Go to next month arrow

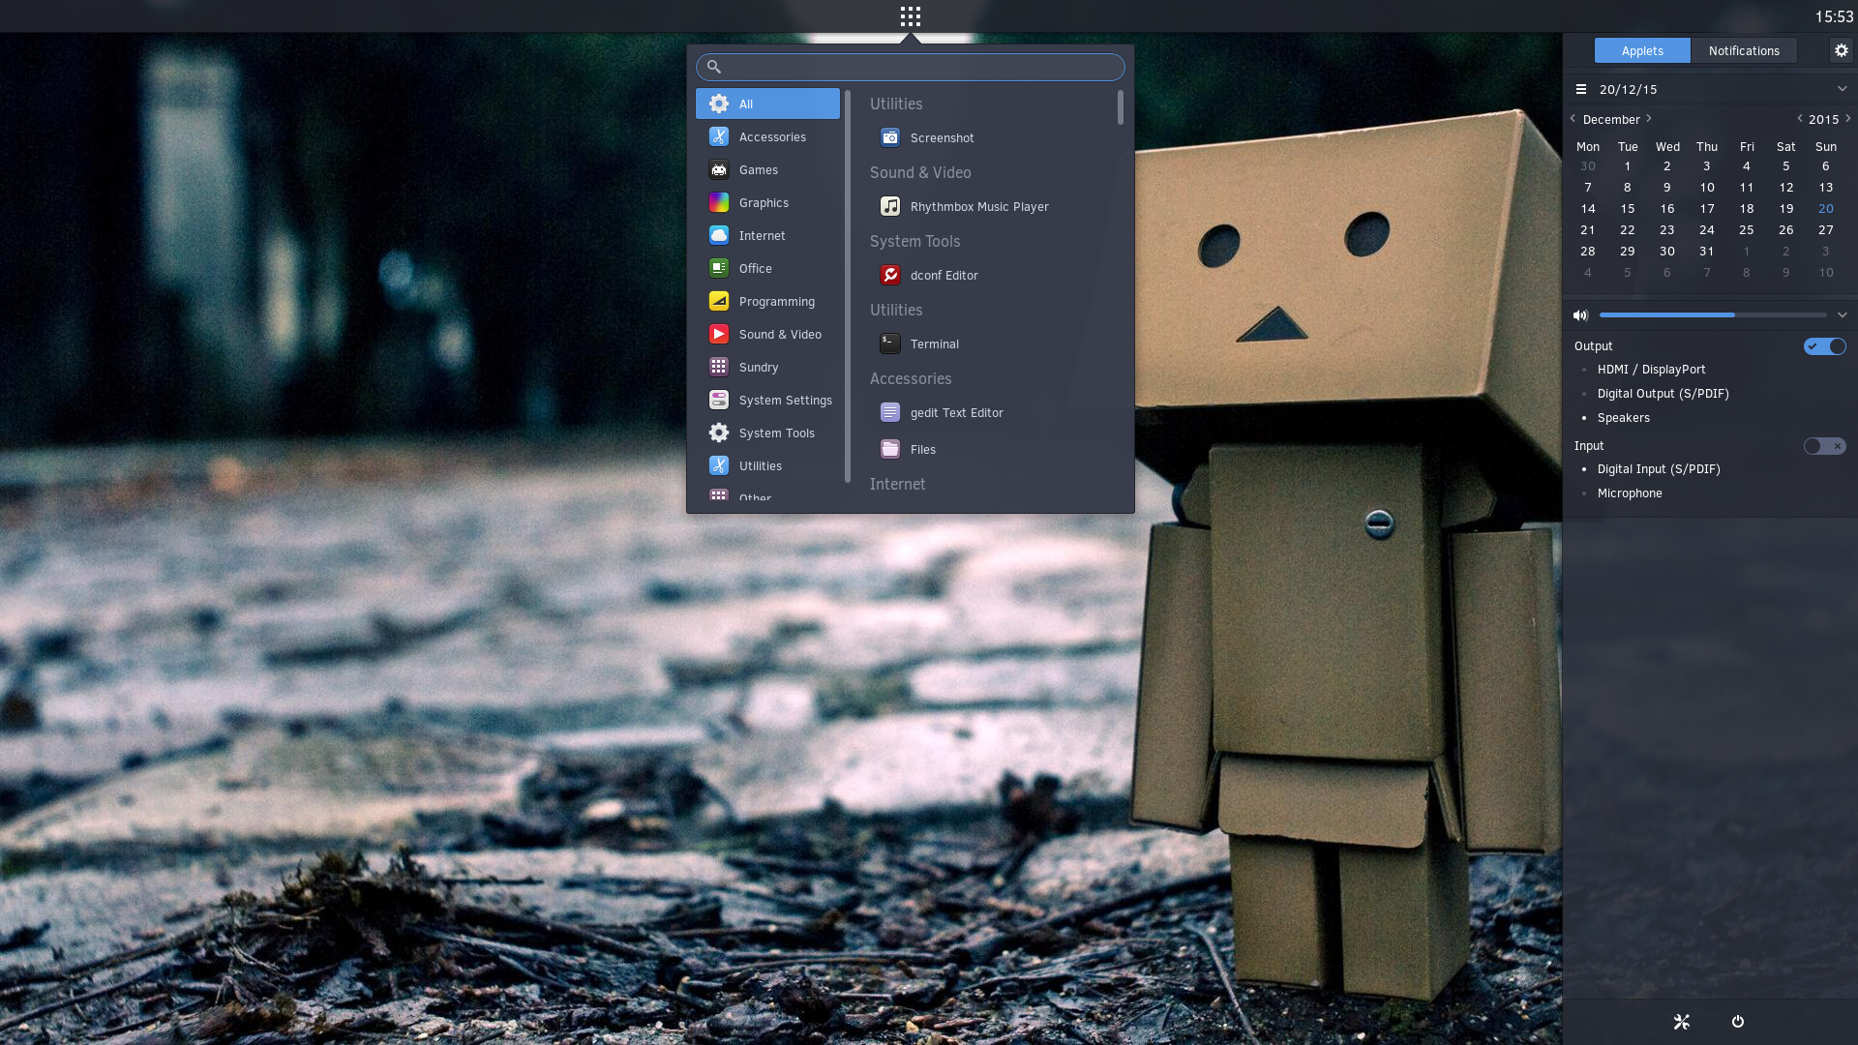(x=1649, y=119)
